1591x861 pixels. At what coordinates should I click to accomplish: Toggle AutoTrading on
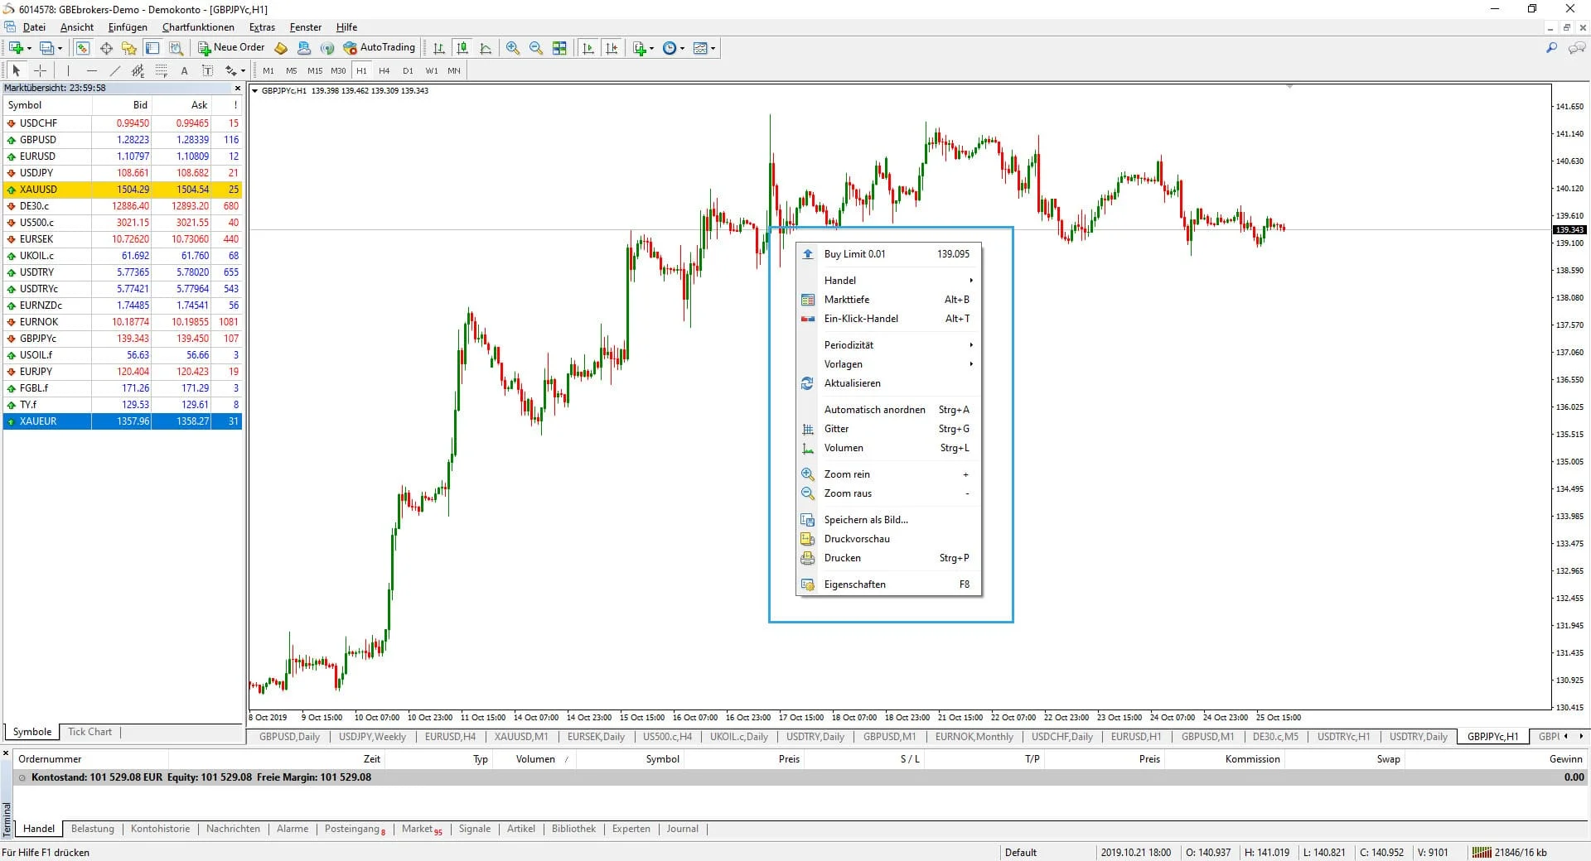point(380,47)
